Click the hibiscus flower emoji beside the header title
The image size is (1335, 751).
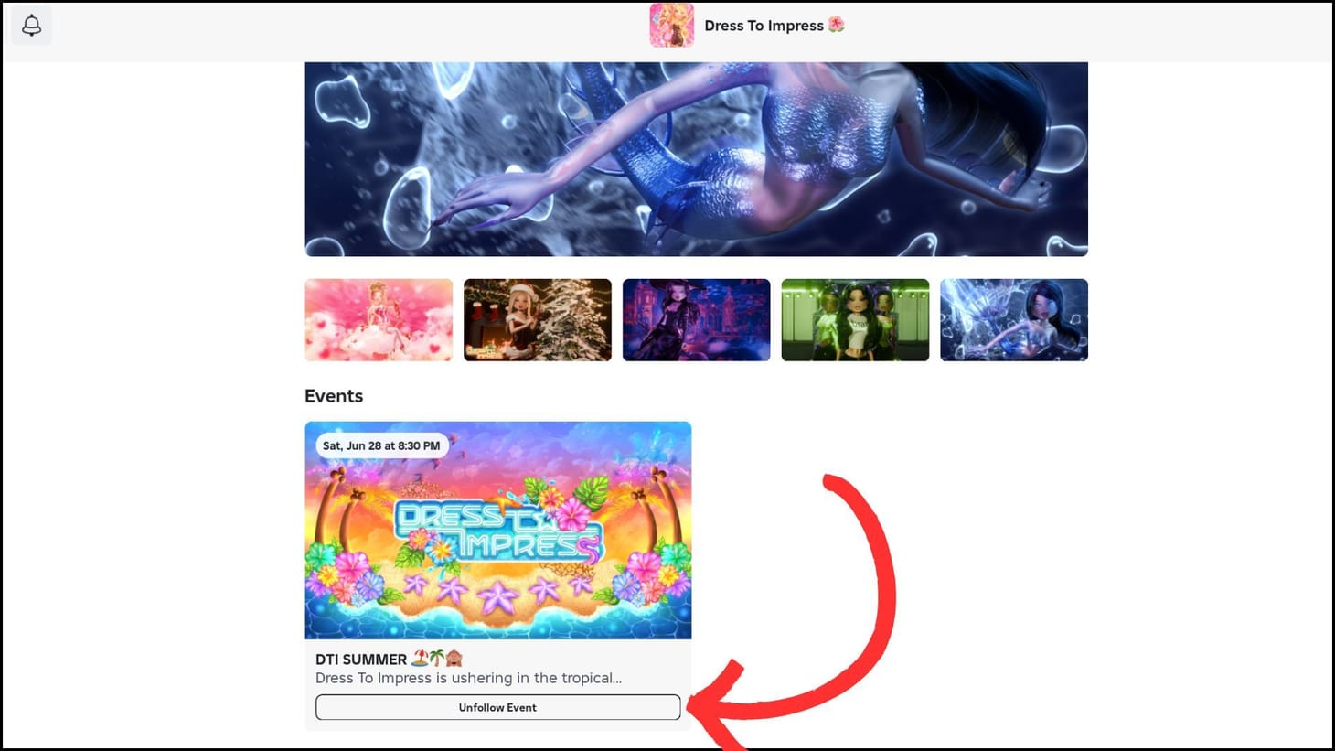click(836, 25)
